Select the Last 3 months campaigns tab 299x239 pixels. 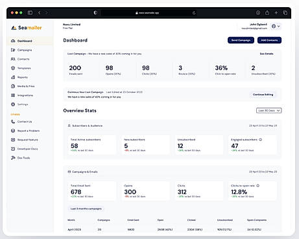[x=86, y=208]
